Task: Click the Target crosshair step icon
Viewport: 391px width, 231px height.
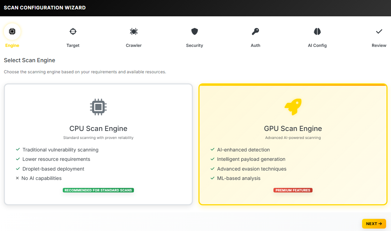Action: pos(73,32)
